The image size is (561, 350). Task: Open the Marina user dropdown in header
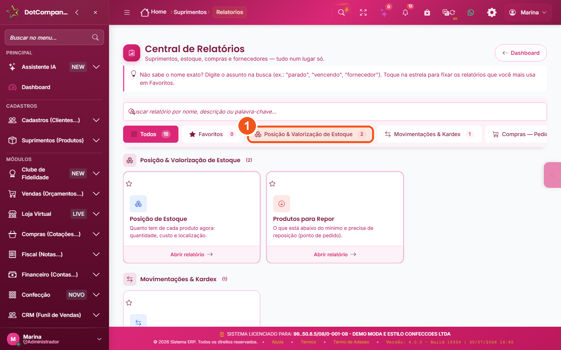click(x=528, y=12)
